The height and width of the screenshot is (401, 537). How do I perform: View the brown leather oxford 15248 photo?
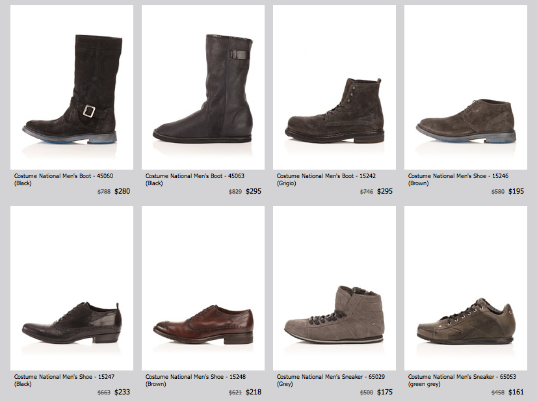203,288
